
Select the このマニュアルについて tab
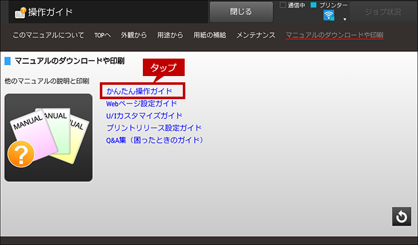pyautogui.click(x=48, y=35)
